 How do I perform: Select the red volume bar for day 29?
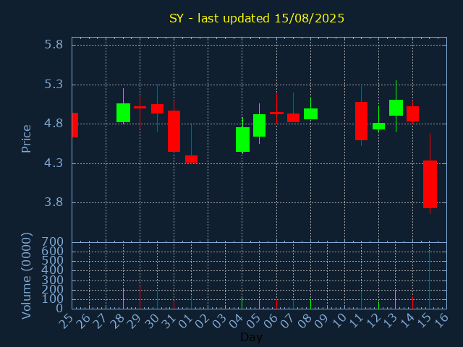[x=140, y=297]
